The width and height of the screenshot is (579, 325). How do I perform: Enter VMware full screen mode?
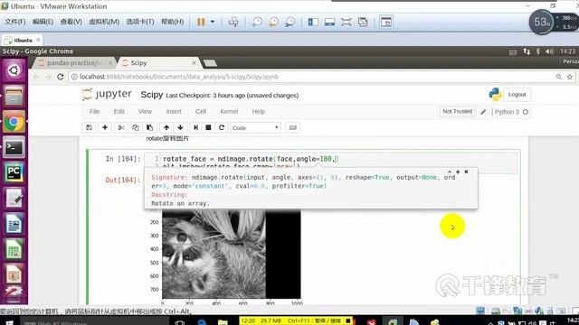point(346,22)
